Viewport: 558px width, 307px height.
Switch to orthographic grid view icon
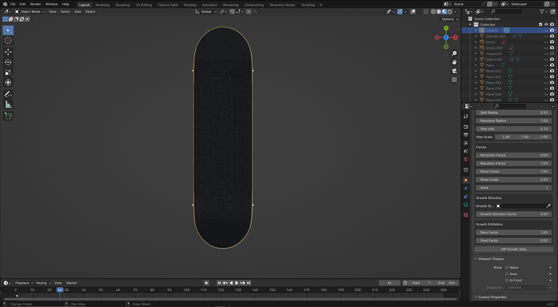pyautogui.click(x=454, y=80)
